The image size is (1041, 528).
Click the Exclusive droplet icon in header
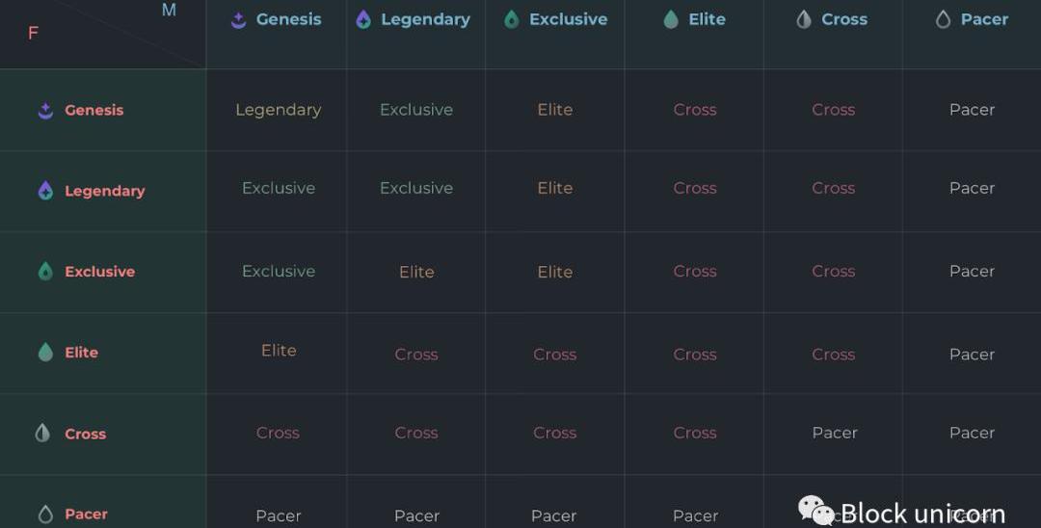click(x=511, y=19)
